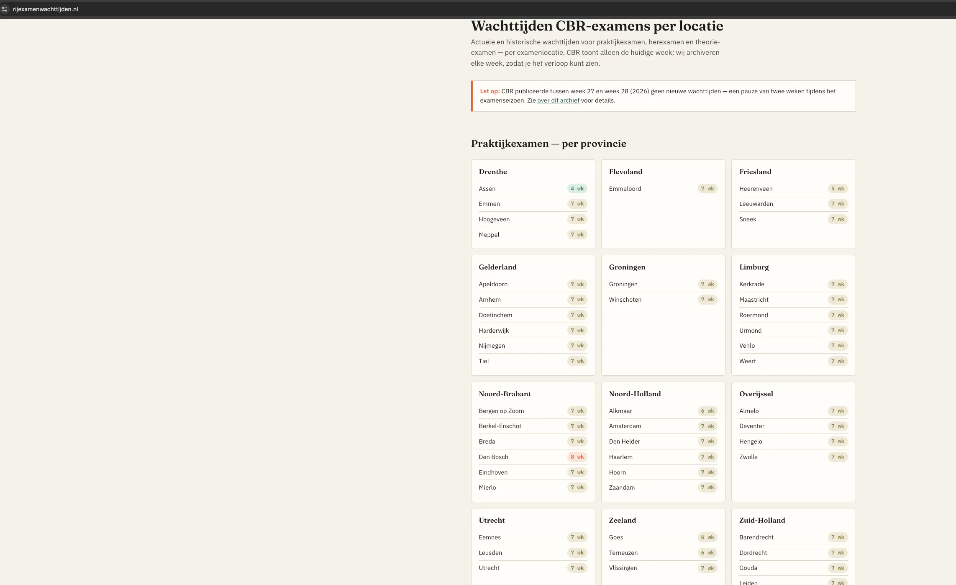Select Leusden location row
The height and width of the screenshot is (585, 956).
point(533,553)
